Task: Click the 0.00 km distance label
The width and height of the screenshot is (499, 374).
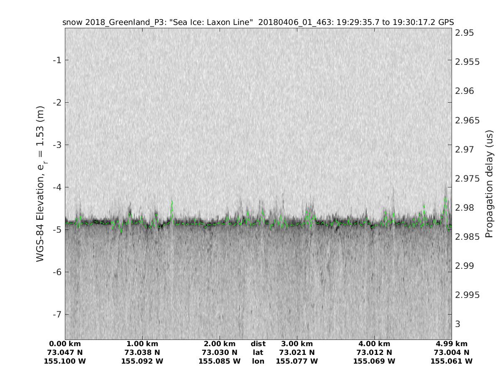Action: 65,344
